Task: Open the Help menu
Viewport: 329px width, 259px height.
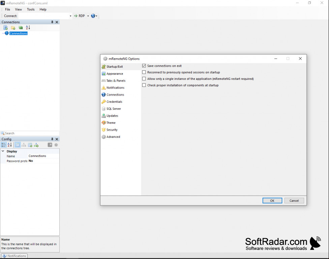Action: click(x=43, y=9)
